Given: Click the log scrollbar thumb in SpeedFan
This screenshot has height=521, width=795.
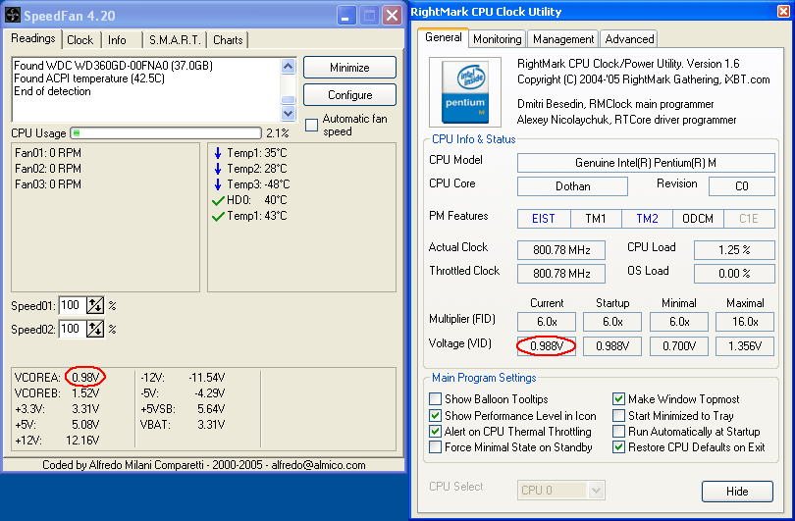Looking at the screenshot, I should pos(288,100).
